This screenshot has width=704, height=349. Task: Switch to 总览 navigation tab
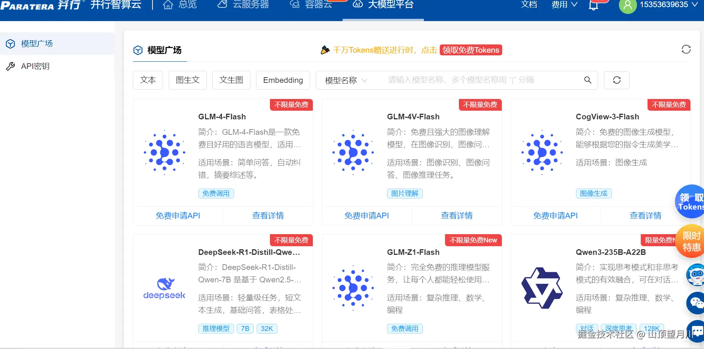[x=180, y=5]
